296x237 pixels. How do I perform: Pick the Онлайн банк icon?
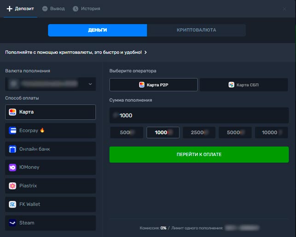tap(12, 149)
